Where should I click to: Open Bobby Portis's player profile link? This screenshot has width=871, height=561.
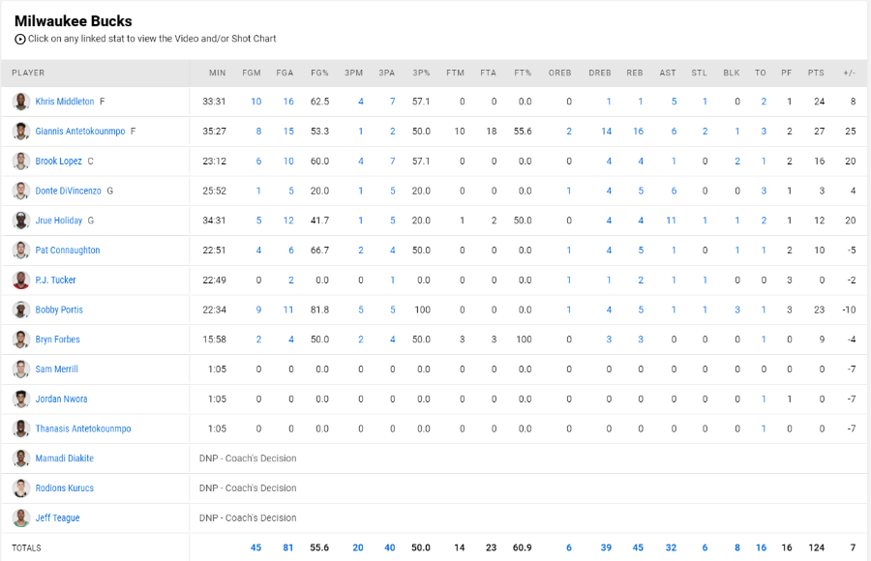click(x=59, y=310)
